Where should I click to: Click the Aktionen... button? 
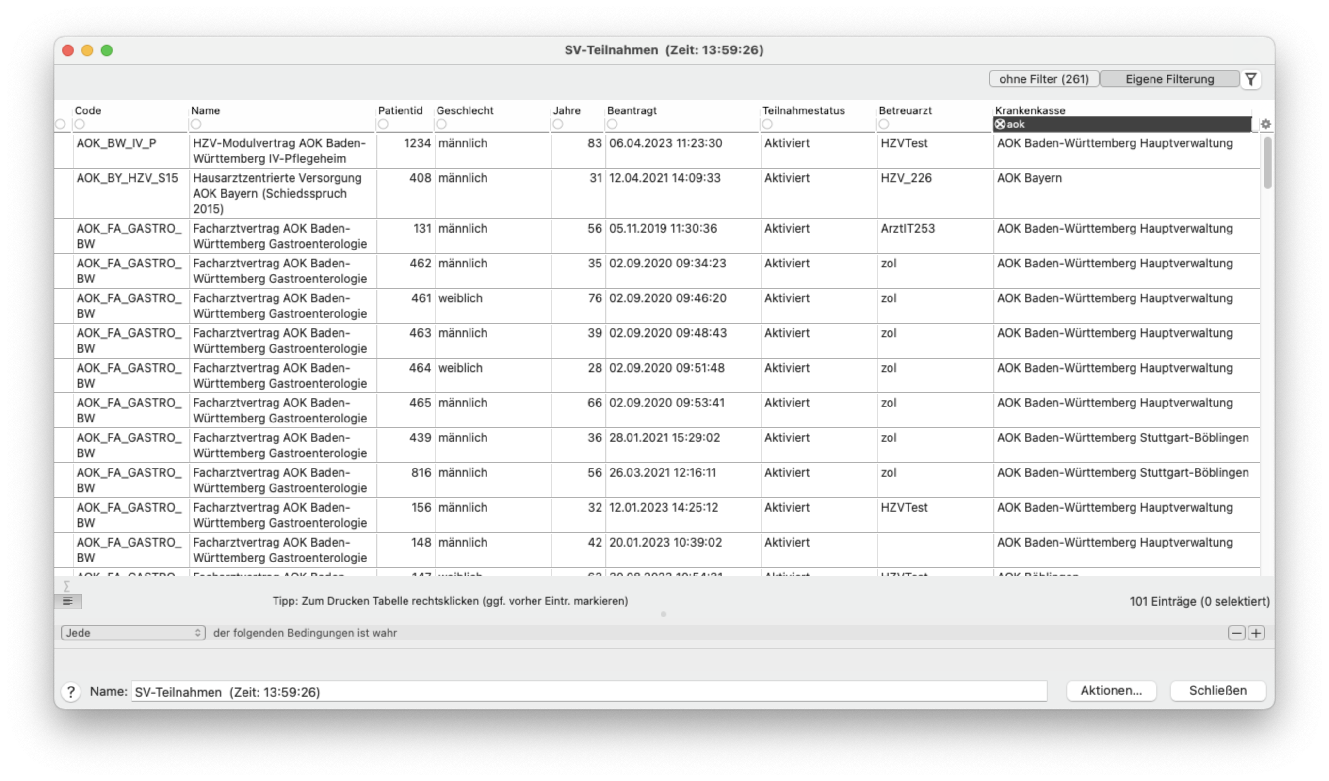point(1111,690)
